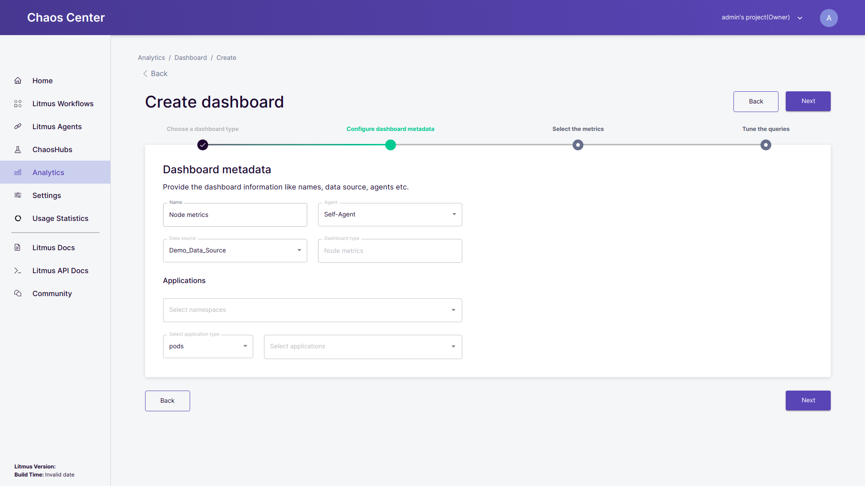Click the Usage Statistics circle icon
The width and height of the screenshot is (865, 486).
click(x=18, y=218)
